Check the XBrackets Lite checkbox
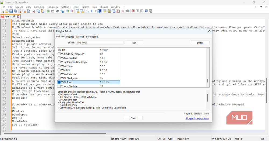Viewport: 269px width, 141px height. click(59, 74)
